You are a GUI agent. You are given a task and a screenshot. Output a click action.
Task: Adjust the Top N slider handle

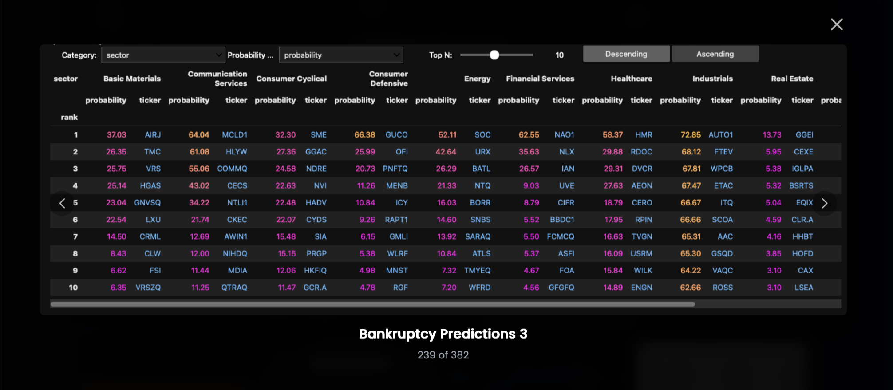494,55
